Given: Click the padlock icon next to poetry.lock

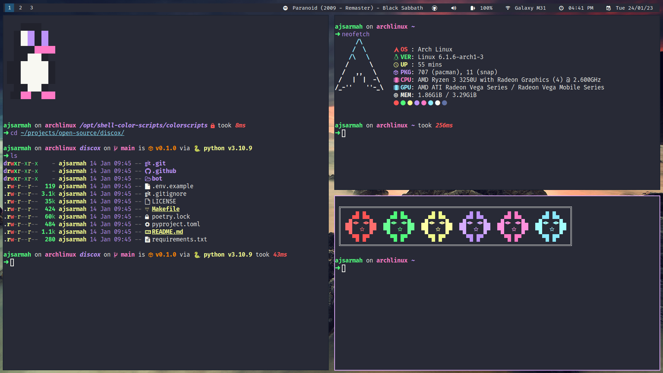Looking at the screenshot, I should click(147, 217).
